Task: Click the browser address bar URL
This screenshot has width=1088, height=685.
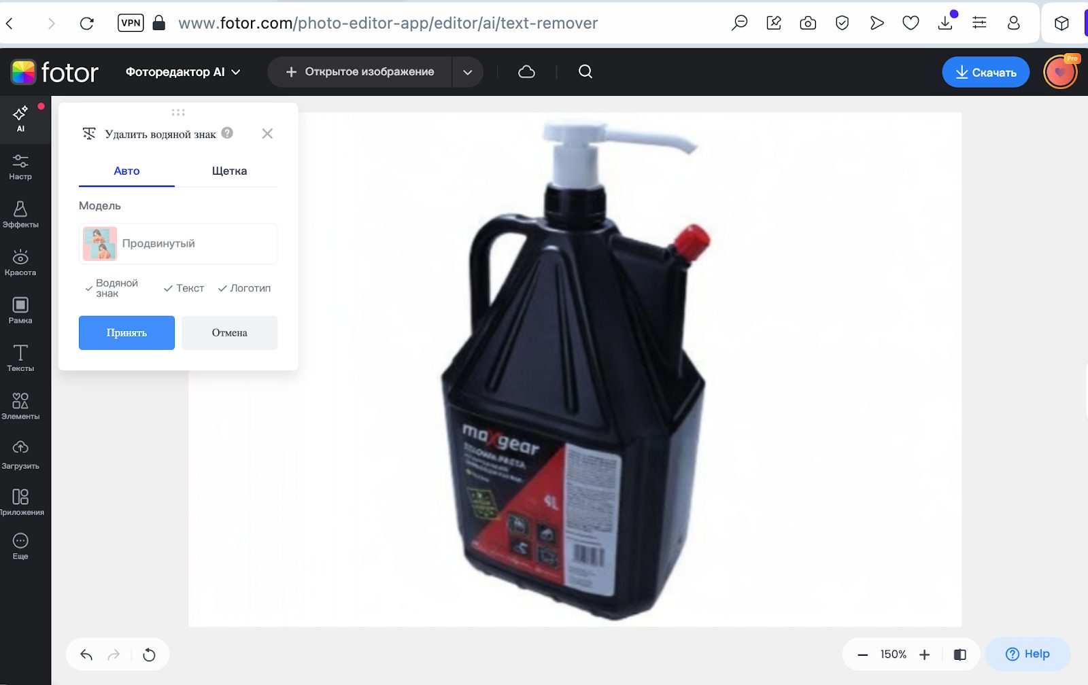Action: point(388,23)
